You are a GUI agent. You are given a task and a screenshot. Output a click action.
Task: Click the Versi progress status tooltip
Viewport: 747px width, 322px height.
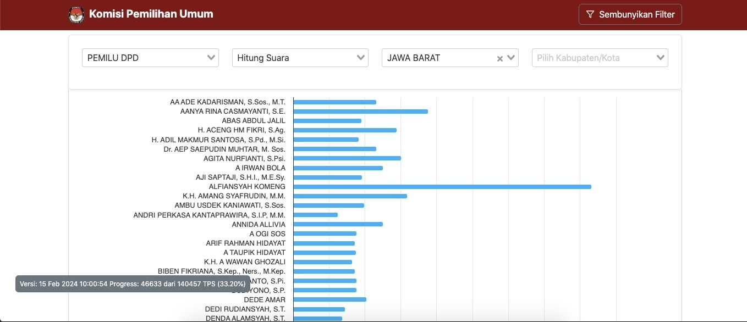click(133, 284)
